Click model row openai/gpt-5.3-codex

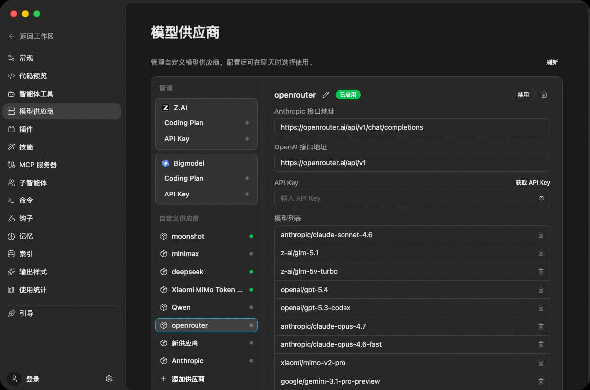pyautogui.click(x=412, y=308)
